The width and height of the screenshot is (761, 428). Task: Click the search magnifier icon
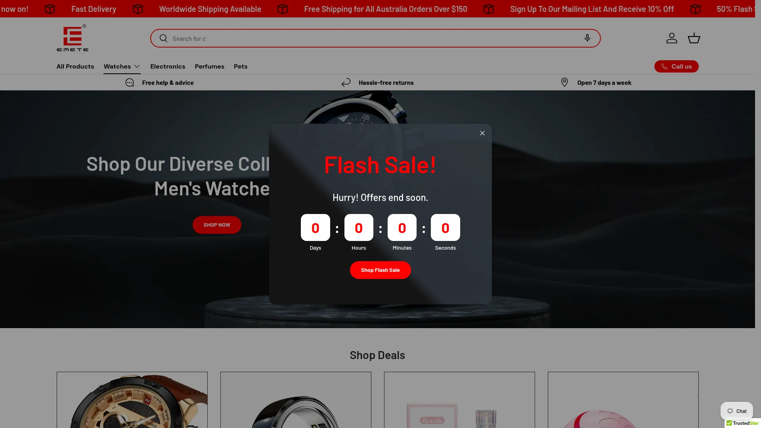163,38
